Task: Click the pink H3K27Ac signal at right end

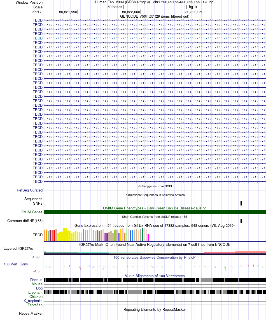Action: (x=251, y=252)
